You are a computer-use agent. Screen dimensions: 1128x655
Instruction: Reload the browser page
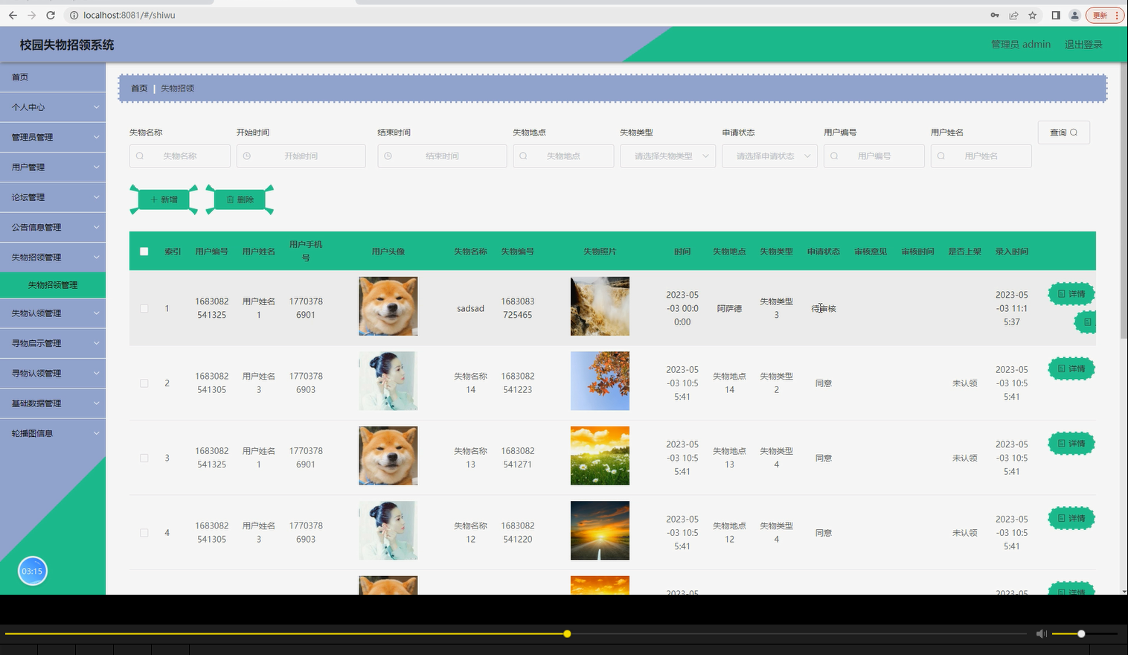coord(51,15)
